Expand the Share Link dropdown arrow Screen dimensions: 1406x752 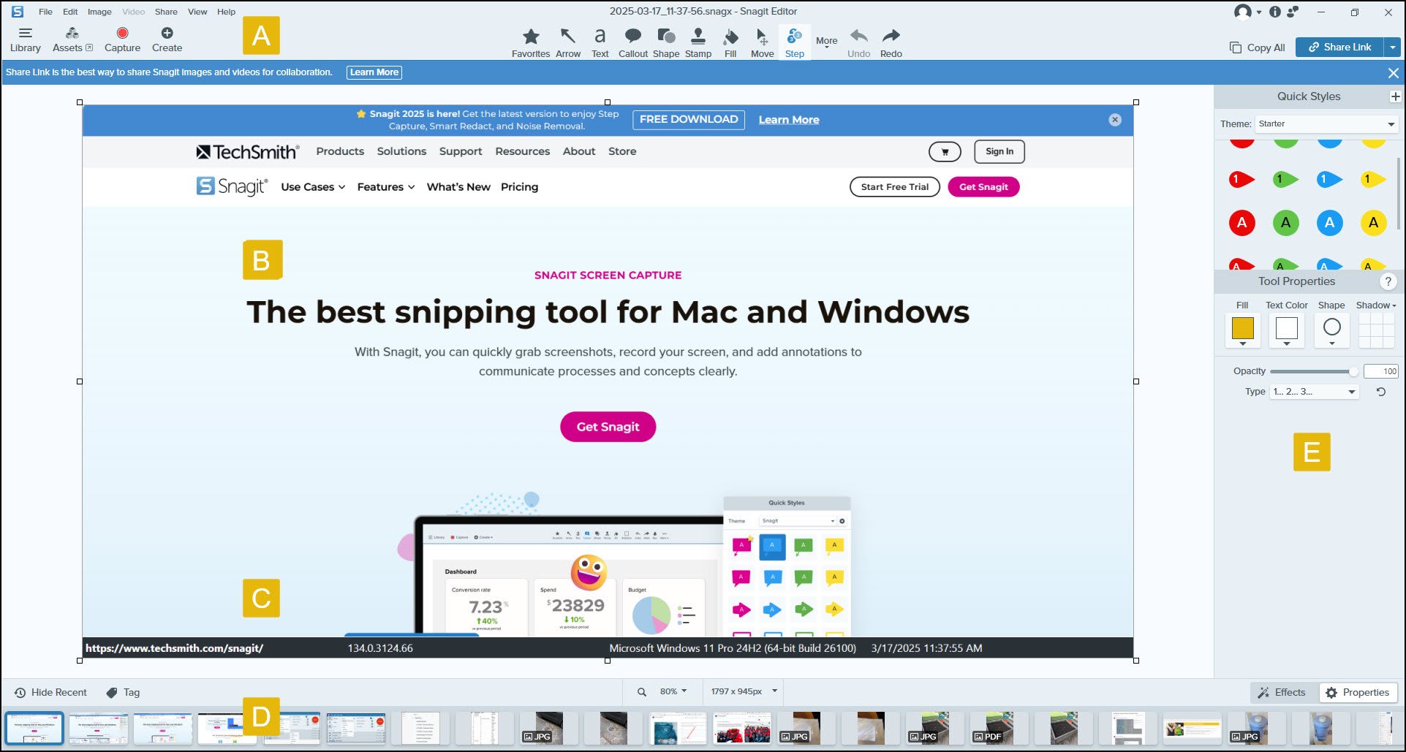(x=1391, y=47)
